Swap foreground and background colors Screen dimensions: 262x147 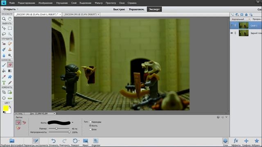10,107
